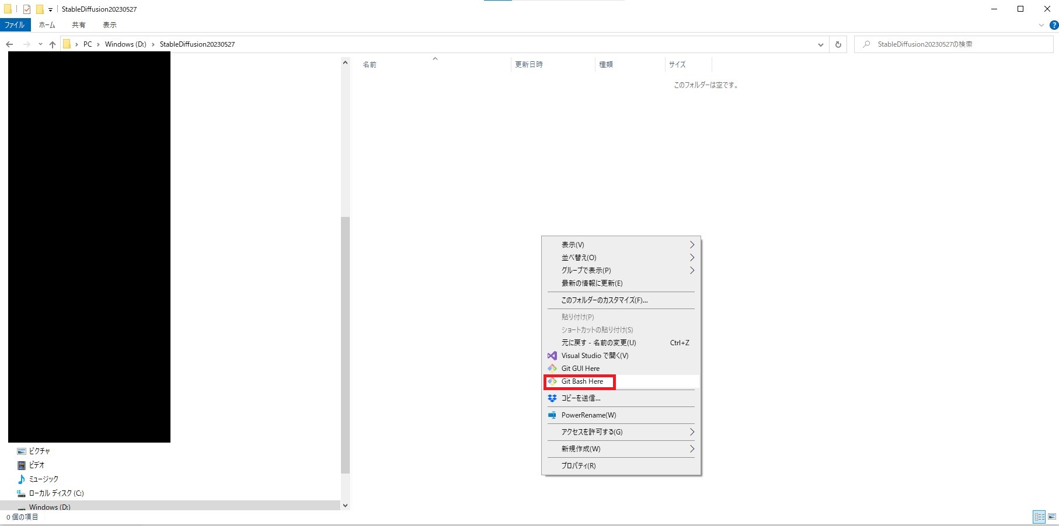Screen dimensions: 1059x526
Task: Click the up-arrow parent folder icon
Action: coord(53,44)
